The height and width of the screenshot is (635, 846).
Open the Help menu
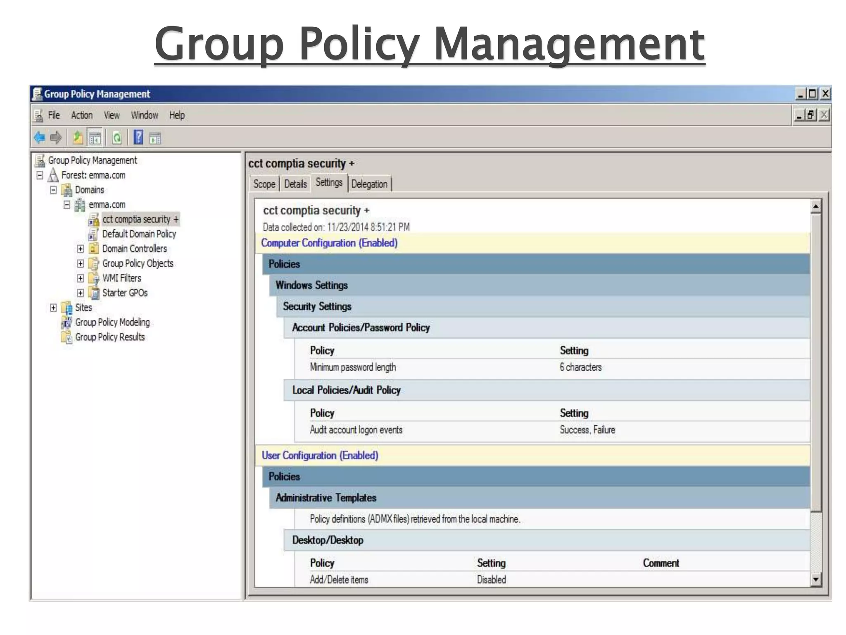coord(177,115)
